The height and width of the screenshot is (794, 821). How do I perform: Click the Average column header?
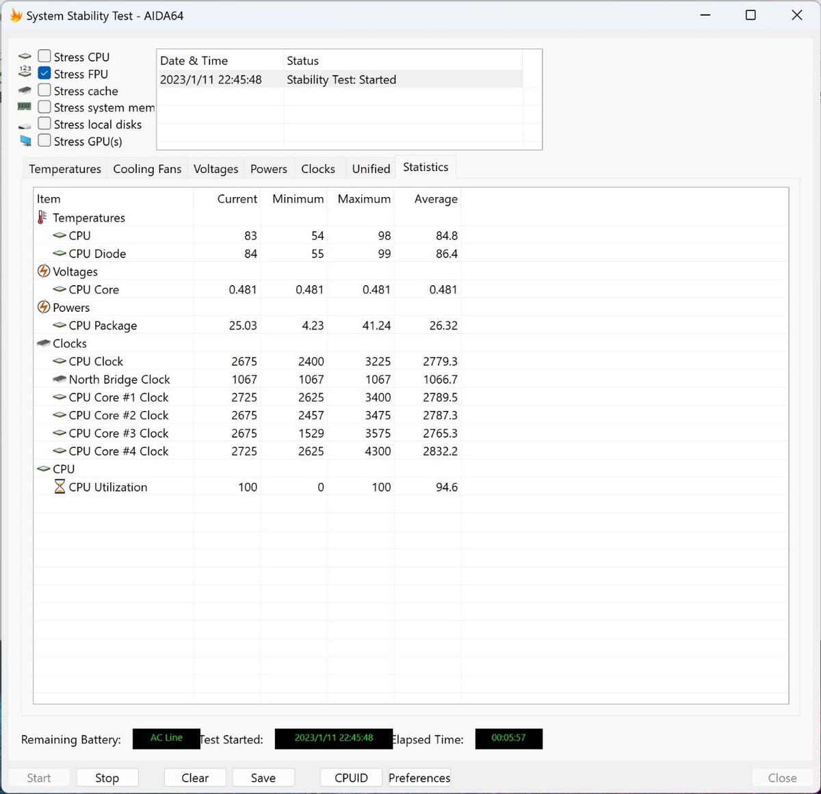click(428, 199)
